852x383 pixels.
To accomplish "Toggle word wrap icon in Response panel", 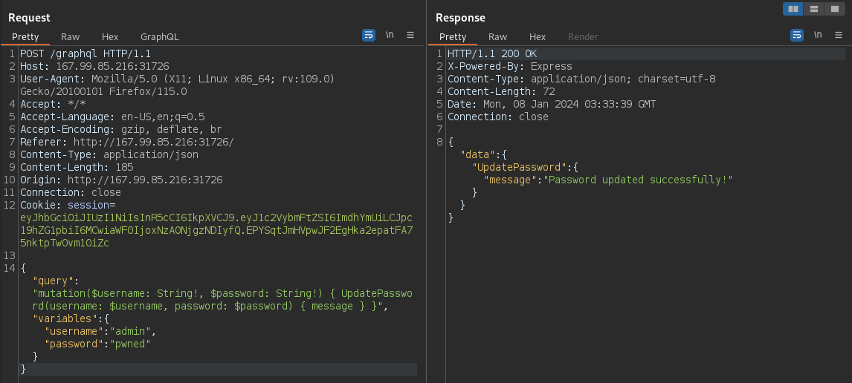I will (796, 36).
